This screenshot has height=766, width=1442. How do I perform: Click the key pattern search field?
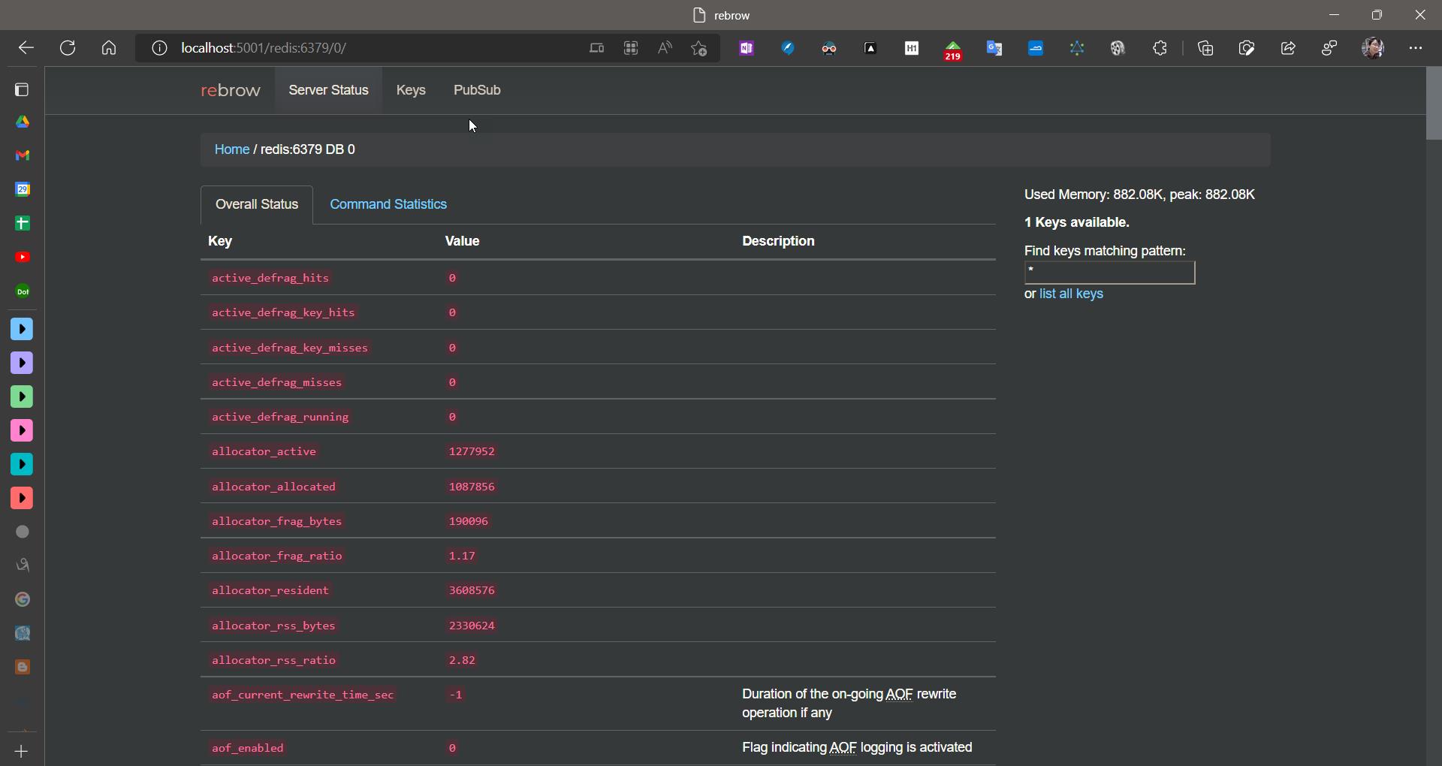(1109, 273)
